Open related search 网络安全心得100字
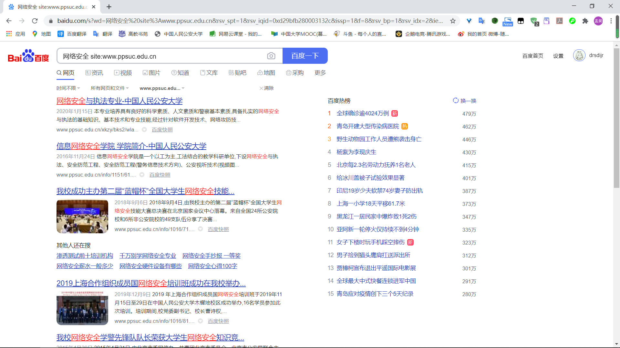 click(213, 266)
